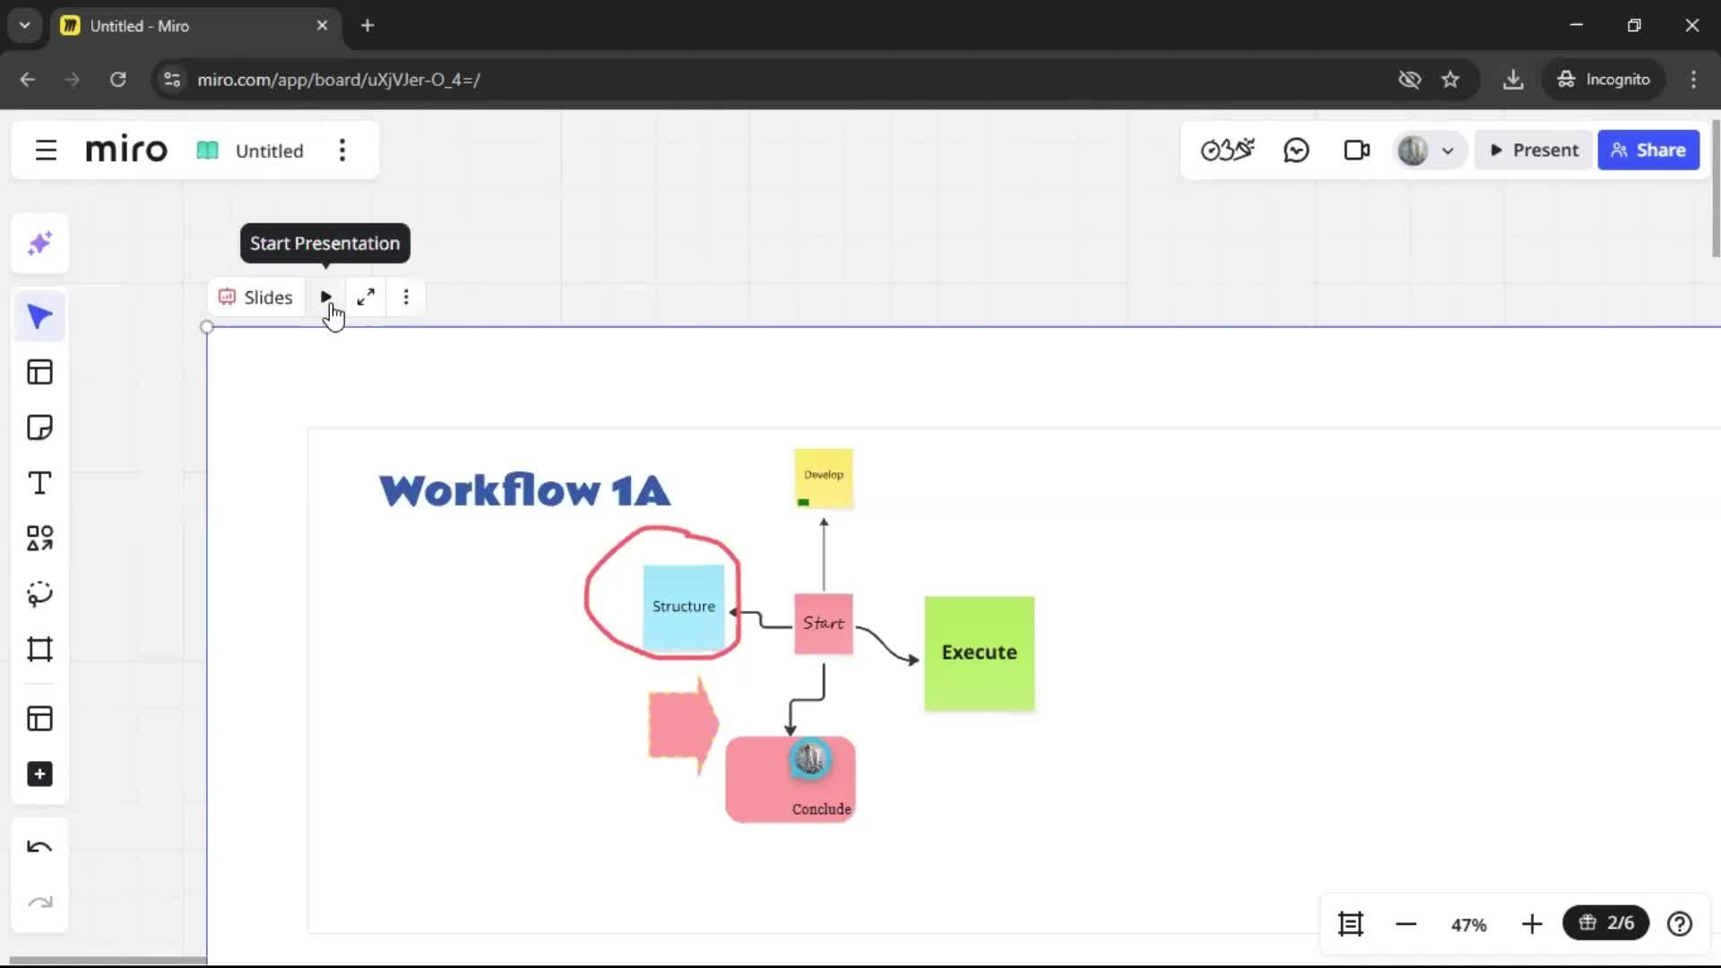Click the vertical scrollbar on right
Image resolution: width=1721 pixels, height=968 pixels.
[x=1716, y=188]
